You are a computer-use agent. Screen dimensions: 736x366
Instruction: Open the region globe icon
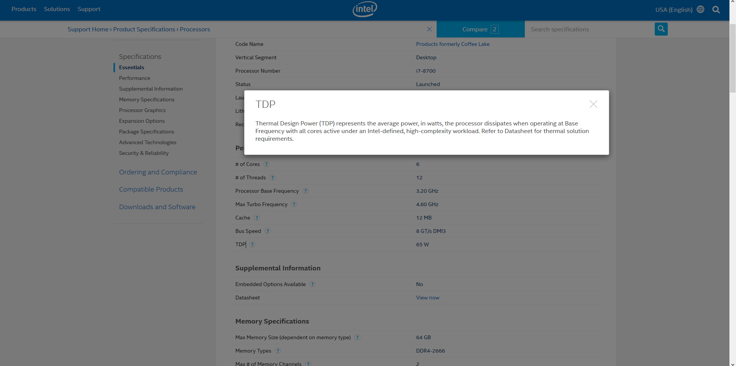700,9
